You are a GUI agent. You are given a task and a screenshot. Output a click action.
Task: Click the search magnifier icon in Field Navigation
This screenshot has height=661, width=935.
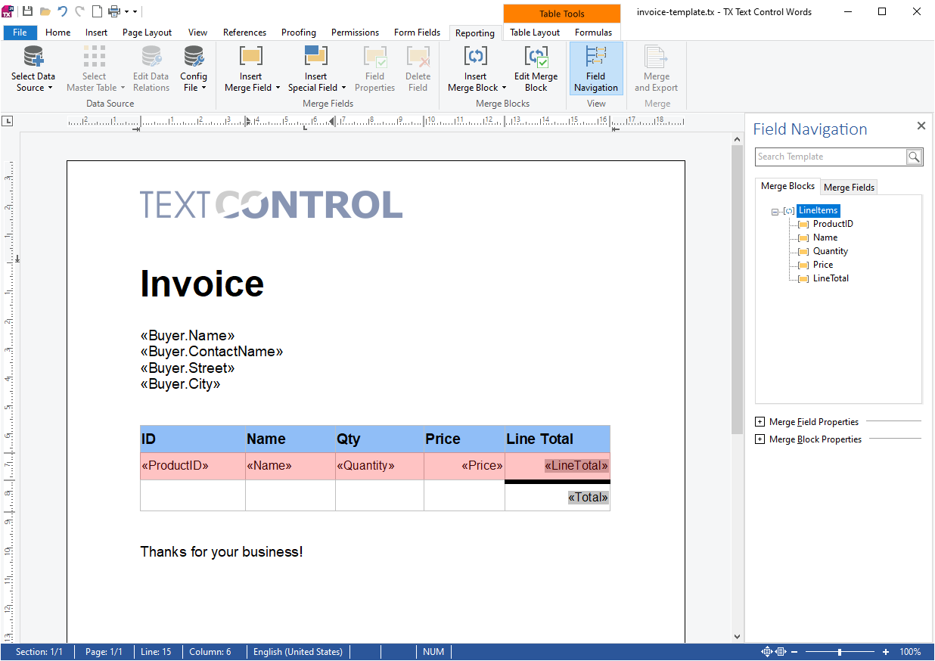[x=914, y=157]
